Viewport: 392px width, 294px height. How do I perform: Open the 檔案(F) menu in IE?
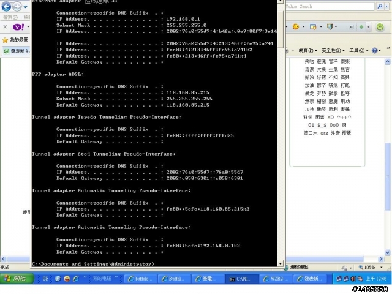(10, 17)
